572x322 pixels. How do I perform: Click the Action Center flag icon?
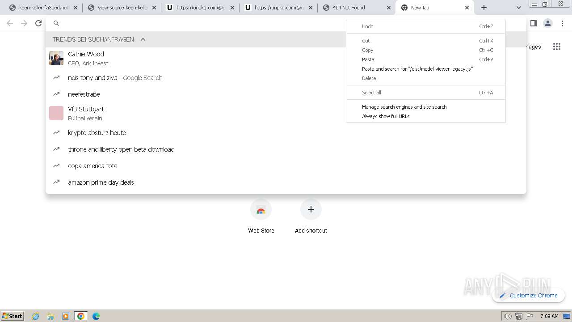tap(530, 316)
